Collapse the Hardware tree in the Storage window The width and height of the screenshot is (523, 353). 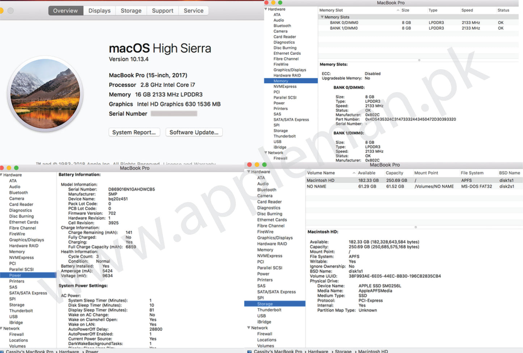249,172
